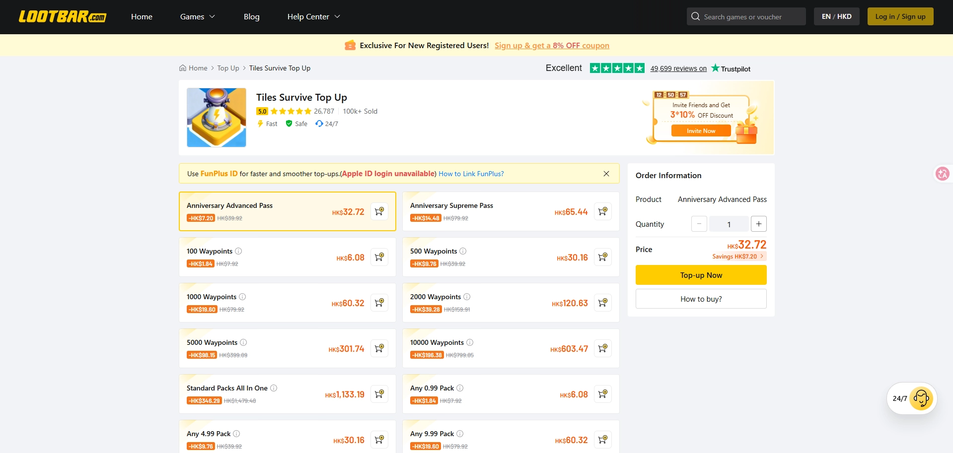Screen dimensions: 953x453
Task: Add 500 Waypoints to cart
Action: 603,257
